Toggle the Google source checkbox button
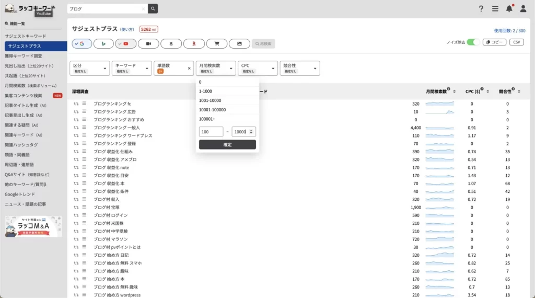The image size is (535, 298). point(82,44)
